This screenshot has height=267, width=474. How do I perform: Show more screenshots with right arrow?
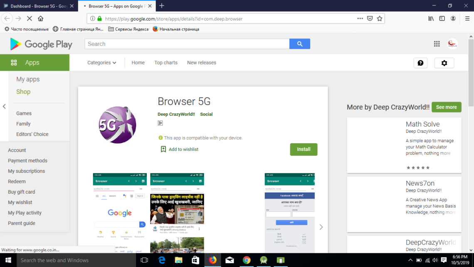coord(321,227)
